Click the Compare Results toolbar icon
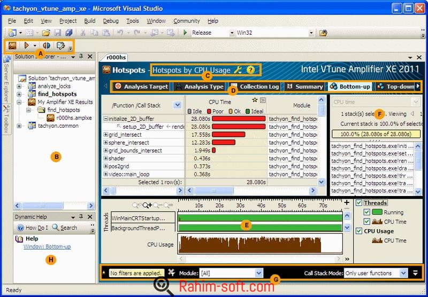The height and width of the screenshot is (297, 428). tap(47, 45)
